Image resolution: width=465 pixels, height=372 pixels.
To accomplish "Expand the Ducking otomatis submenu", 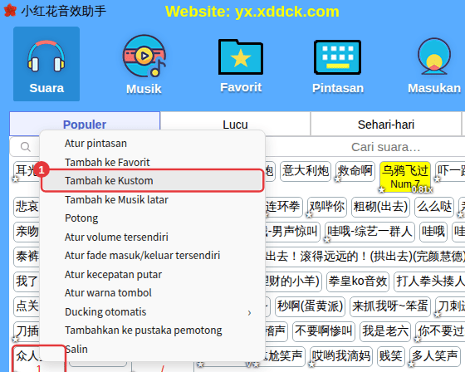I will pyautogui.click(x=152, y=311).
